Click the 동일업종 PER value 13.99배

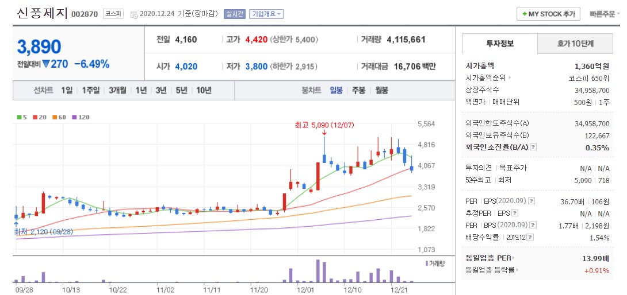tap(596, 258)
